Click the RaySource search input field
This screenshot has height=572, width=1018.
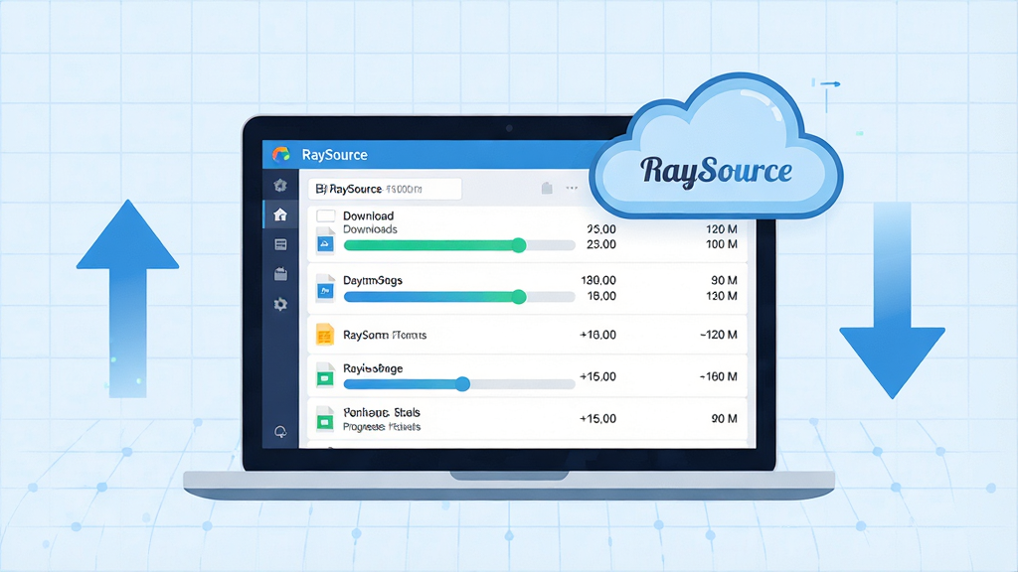click(385, 189)
